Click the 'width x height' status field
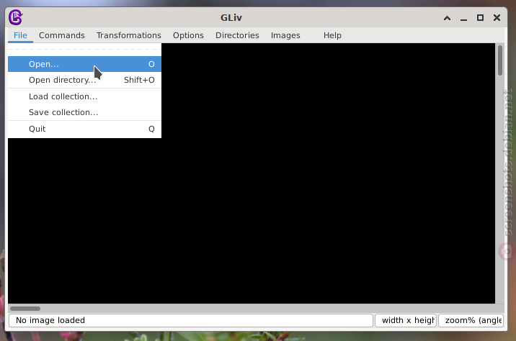 [406, 320]
